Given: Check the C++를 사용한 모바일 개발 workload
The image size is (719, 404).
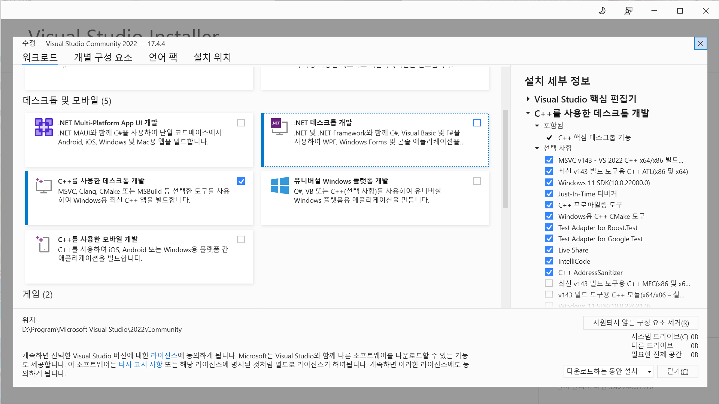Looking at the screenshot, I should 241,239.
